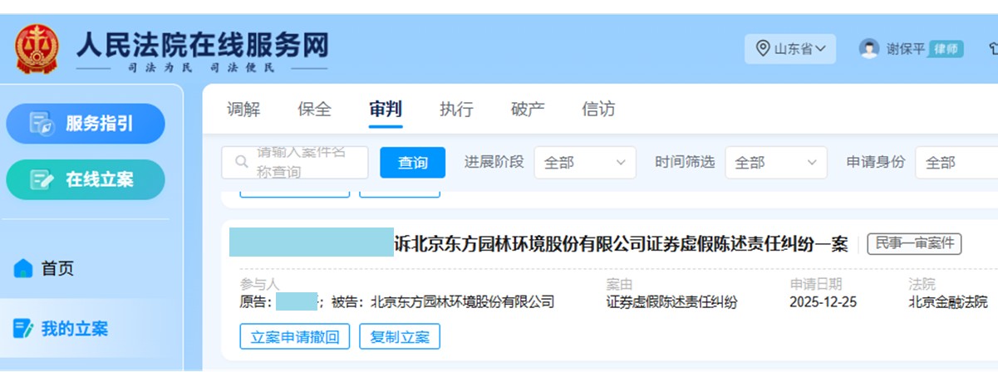This screenshot has width=998, height=372.
Task: Click the court emblem logo
Action: click(x=37, y=49)
